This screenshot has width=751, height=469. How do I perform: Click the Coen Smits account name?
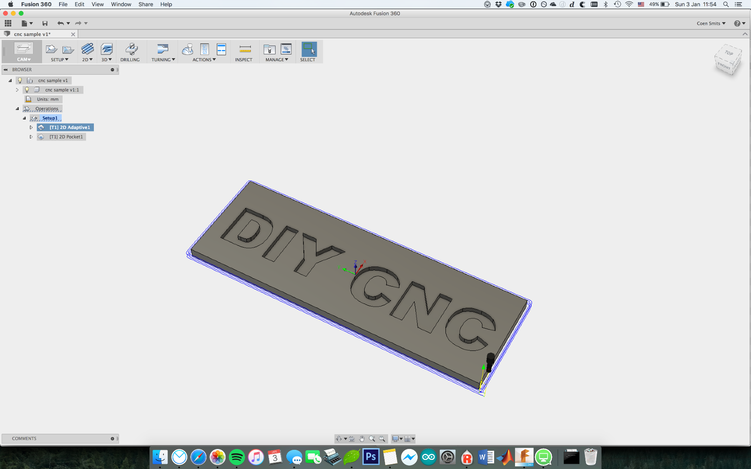(x=709, y=23)
